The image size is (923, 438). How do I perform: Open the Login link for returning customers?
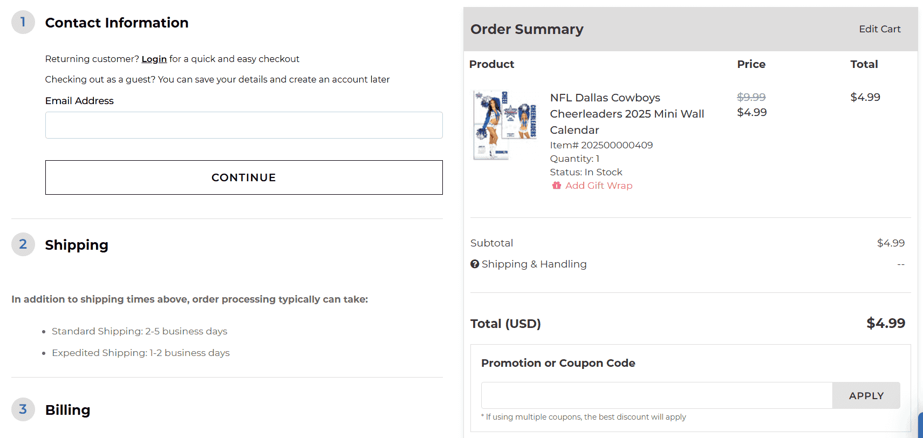tap(154, 59)
